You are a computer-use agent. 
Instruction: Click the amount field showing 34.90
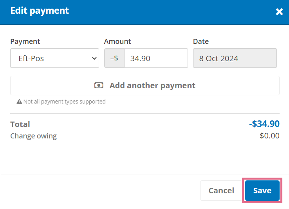(x=156, y=58)
